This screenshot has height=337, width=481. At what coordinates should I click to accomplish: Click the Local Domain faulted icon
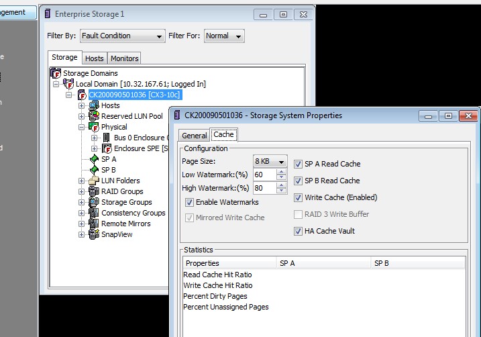coord(68,84)
